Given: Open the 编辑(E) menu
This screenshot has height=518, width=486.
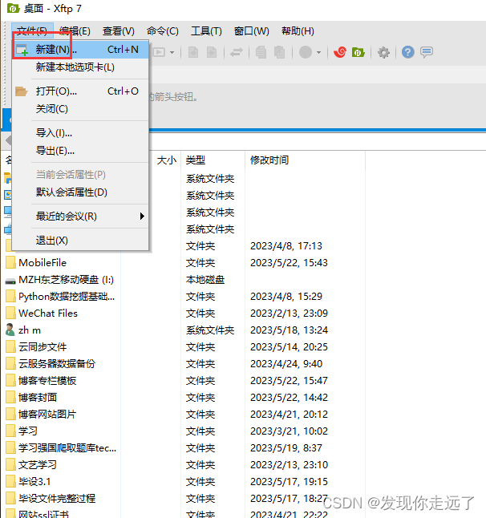Looking at the screenshot, I should tap(75, 31).
